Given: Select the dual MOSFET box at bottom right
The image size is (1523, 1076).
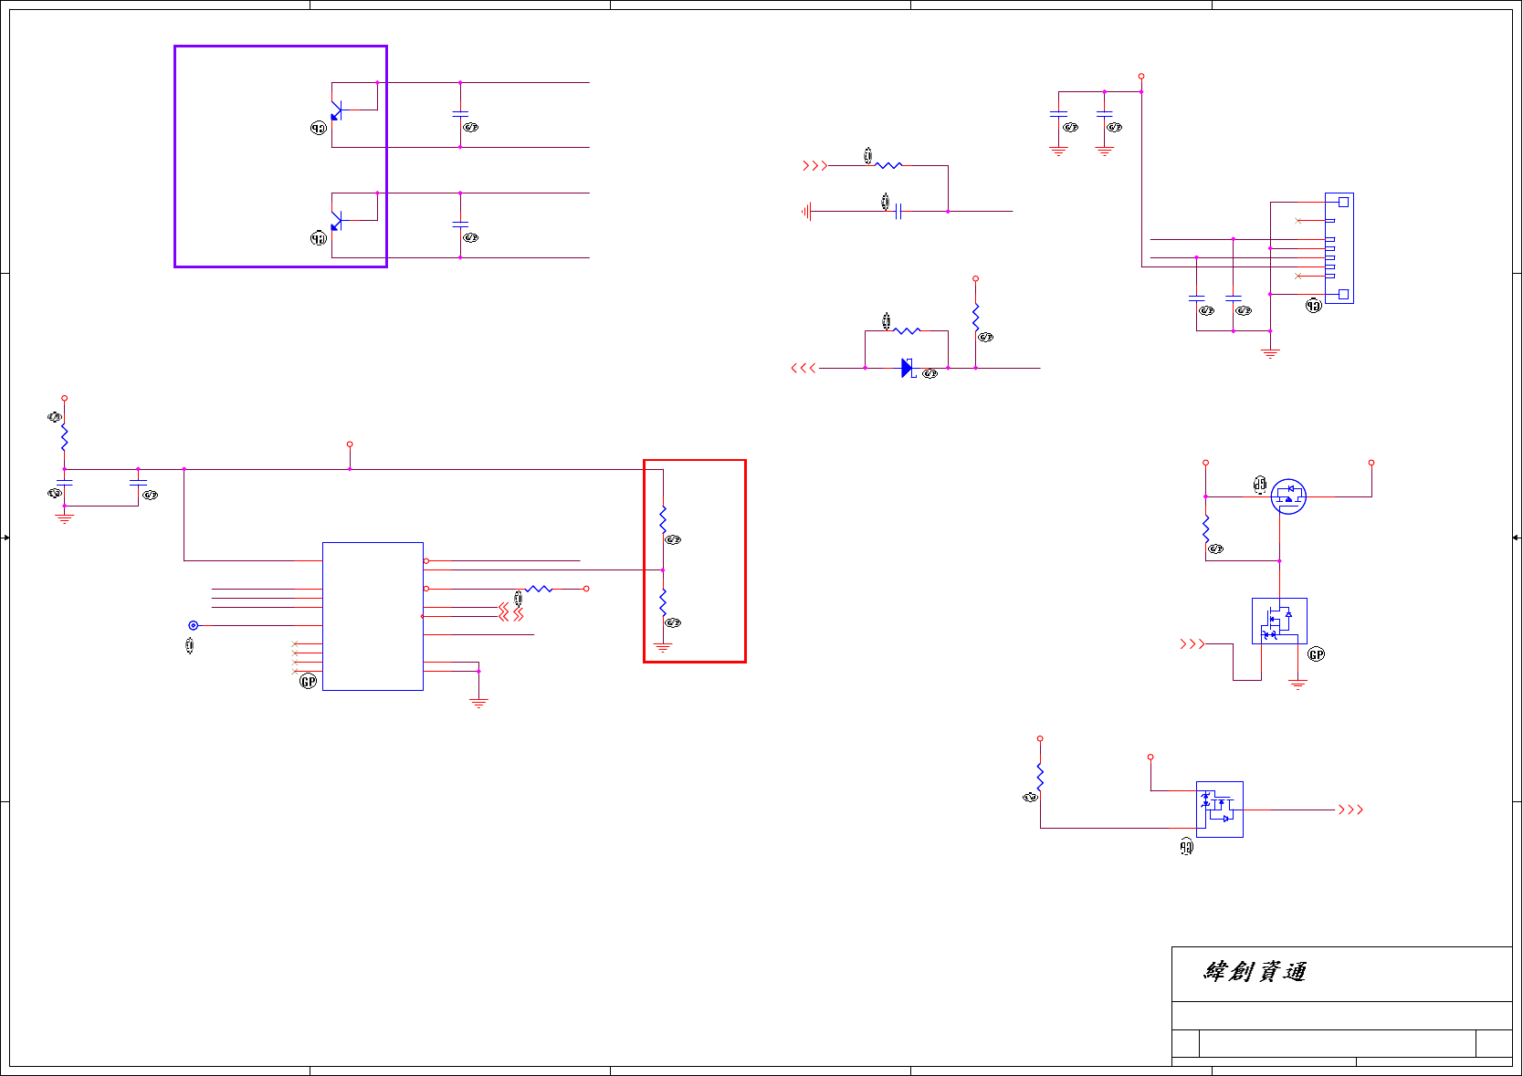Looking at the screenshot, I should (1220, 810).
